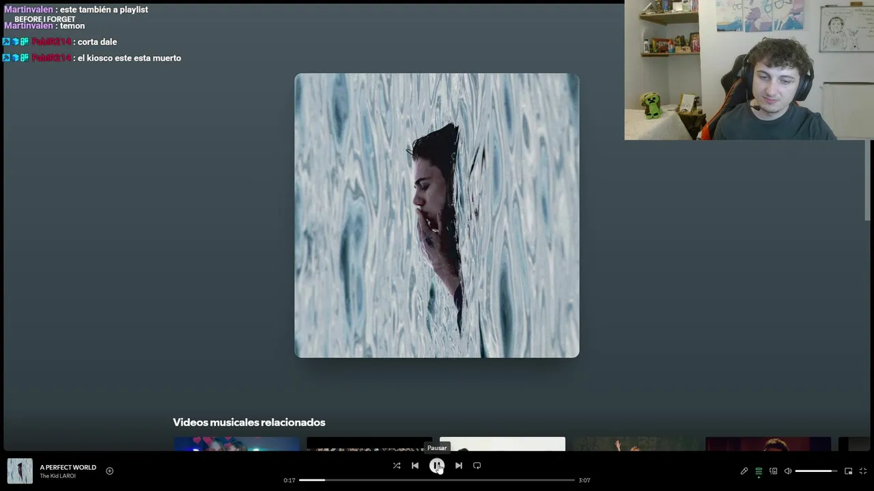This screenshot has width=874, height=491.
Task: Click the large album artwork
Action: (437, 215)
